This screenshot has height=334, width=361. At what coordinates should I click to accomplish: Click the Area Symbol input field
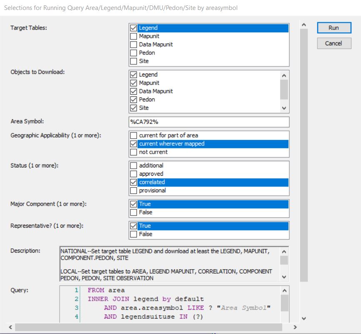click(x=209, y=122)
